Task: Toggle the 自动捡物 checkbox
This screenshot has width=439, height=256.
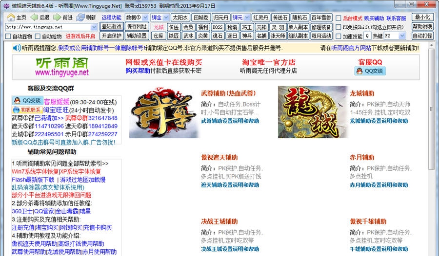Action: pos(38,37)
